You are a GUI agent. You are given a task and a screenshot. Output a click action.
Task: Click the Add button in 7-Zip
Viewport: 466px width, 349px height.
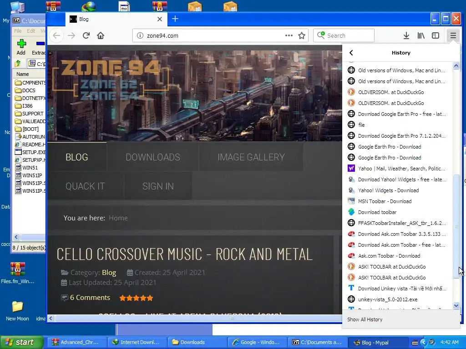pos(21,47)
